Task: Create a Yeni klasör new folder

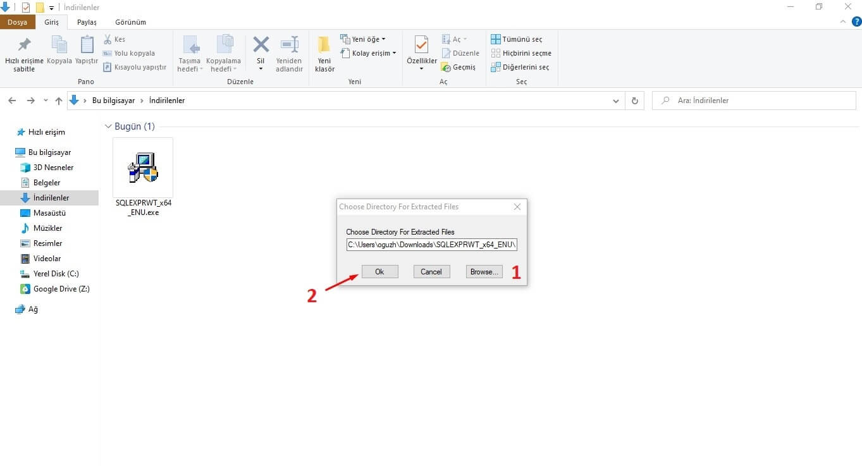Action: [x=324, y=53]
